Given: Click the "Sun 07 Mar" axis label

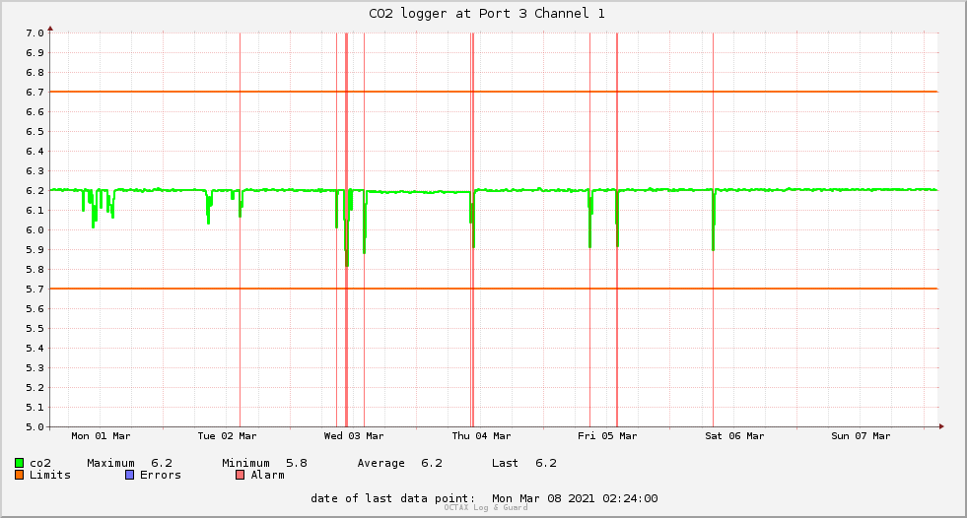Looking at the screenshot, I should point(861,436).
